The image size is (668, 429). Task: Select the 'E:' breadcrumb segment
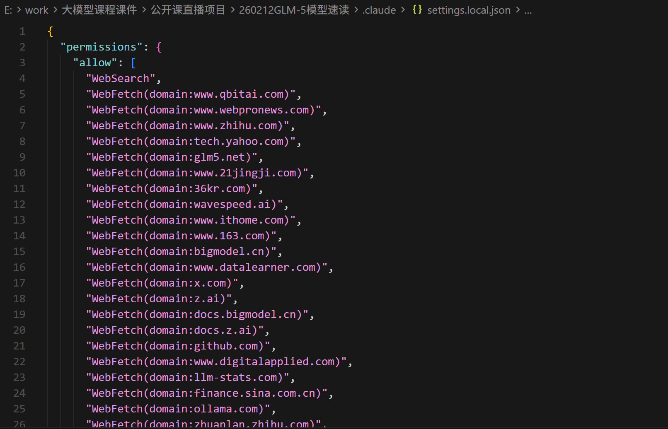click(8, 10)
